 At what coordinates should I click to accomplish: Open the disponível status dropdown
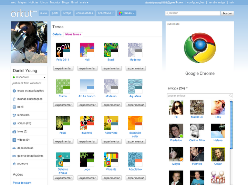pyautogui.click(x=44, y=77)
